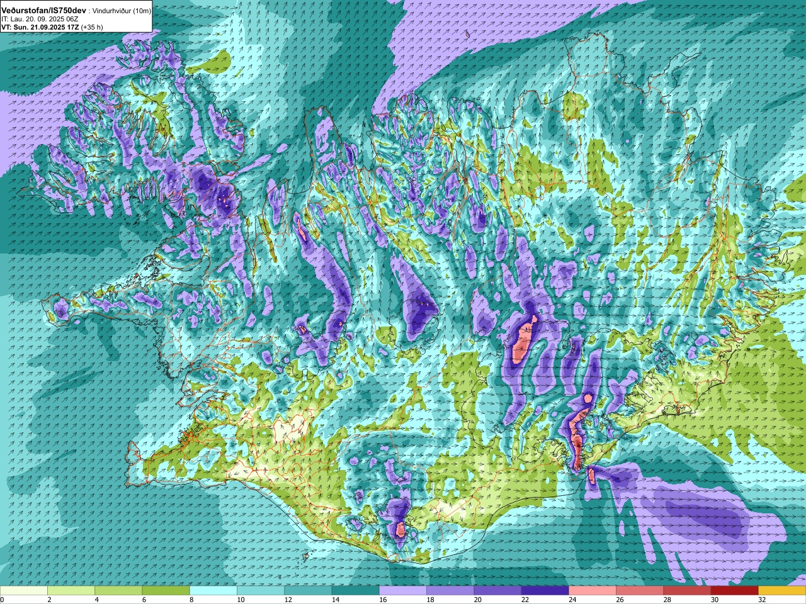
Task: Select the dark teal 14–16 legend swatch
Action: [x=356, y=591]
